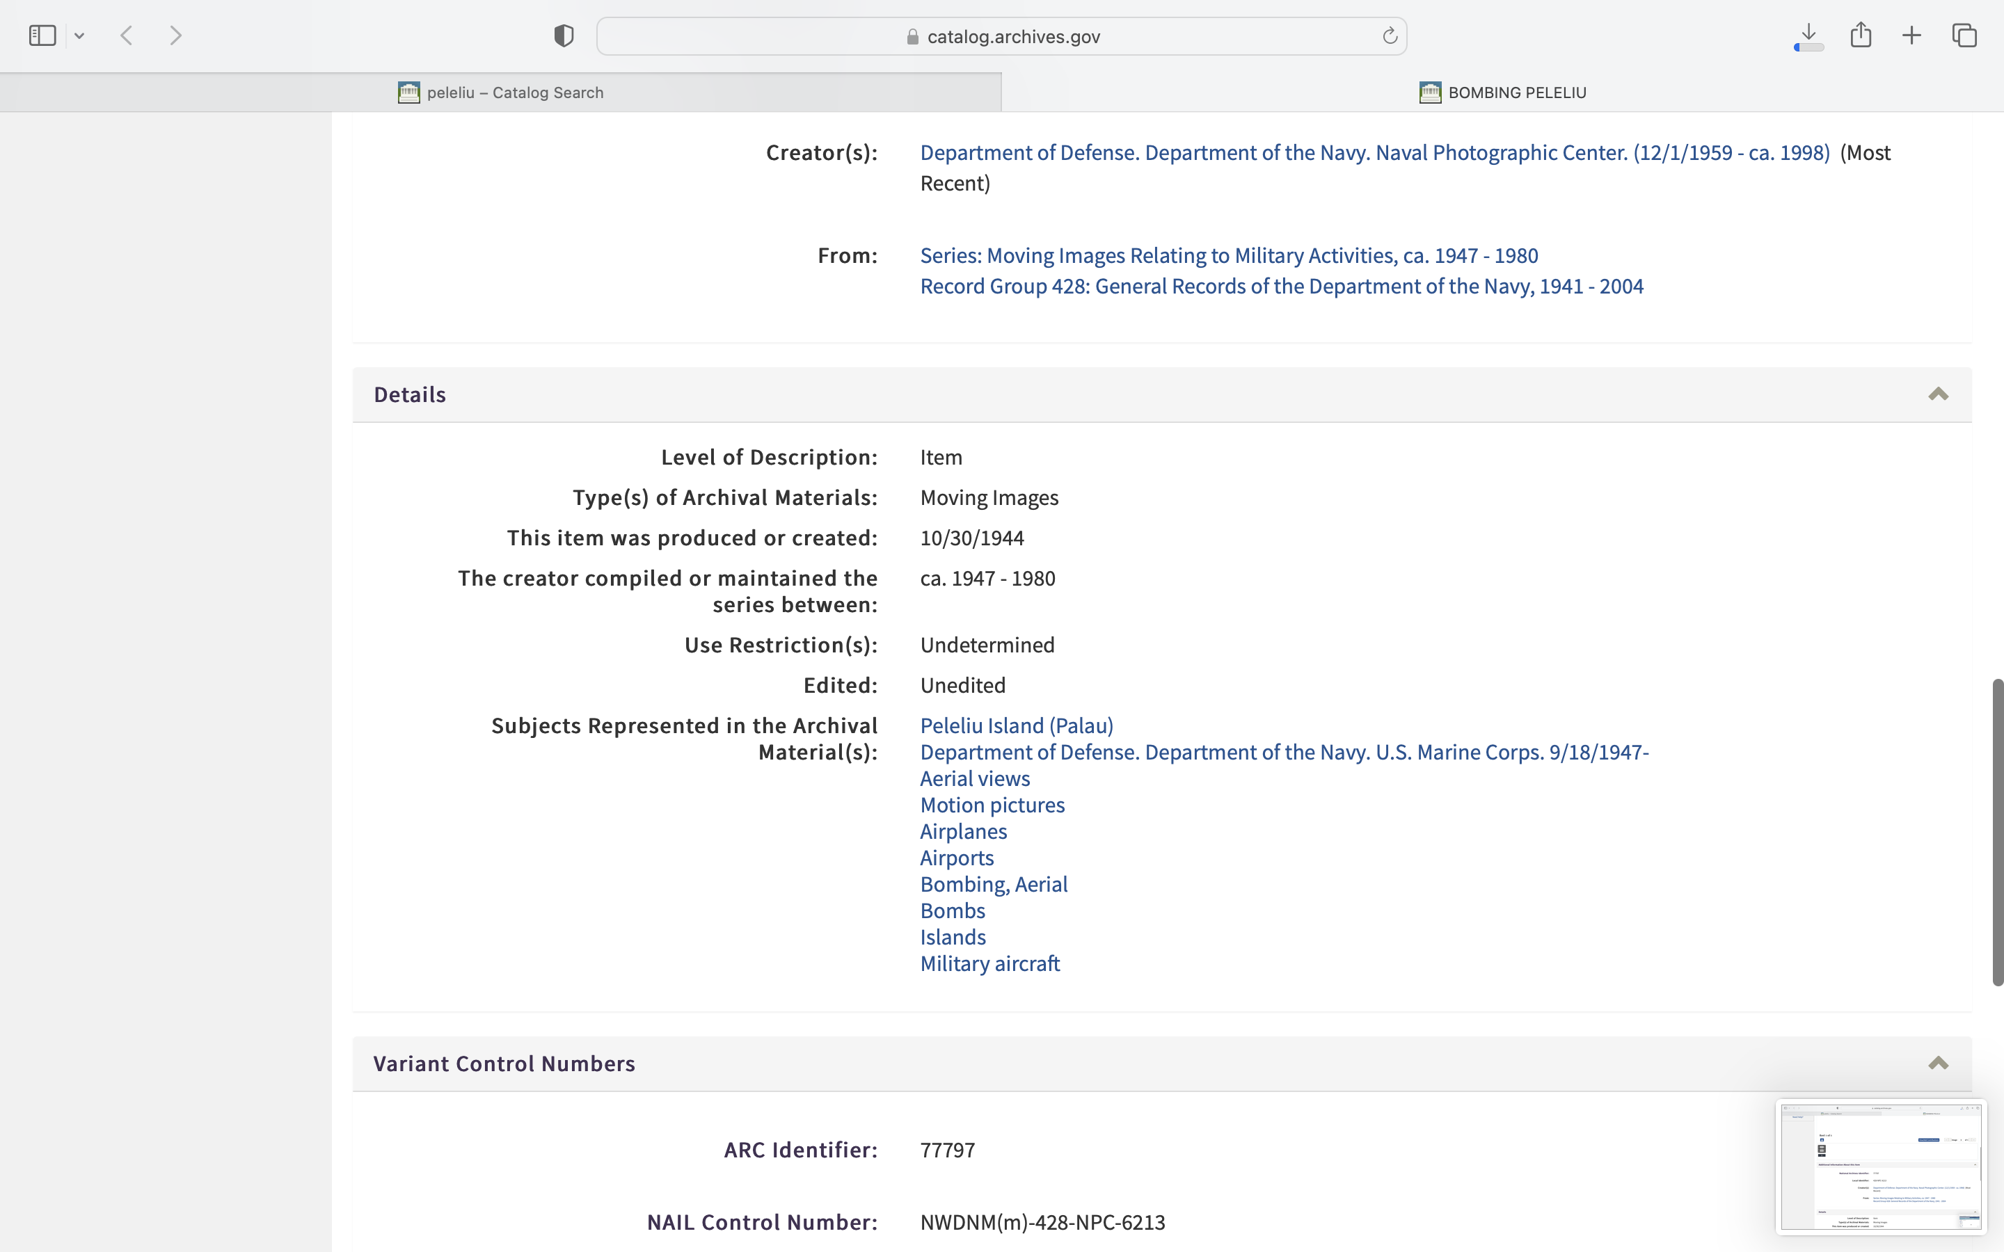Go back to previous page

(x=127, y=35)
